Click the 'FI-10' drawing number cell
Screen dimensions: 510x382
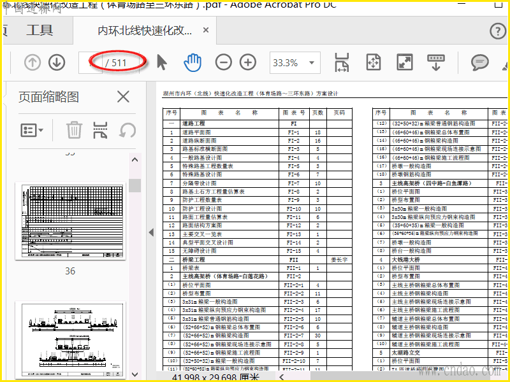294,209
